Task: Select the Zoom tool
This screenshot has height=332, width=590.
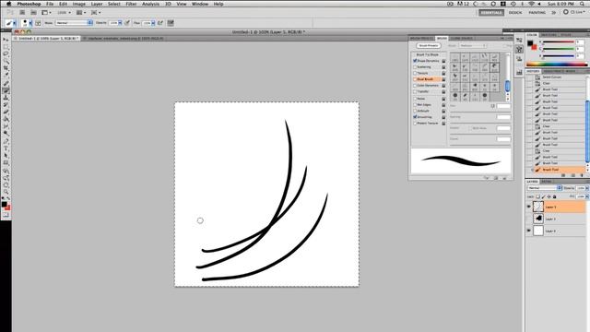Action: (x=6, y=192)
